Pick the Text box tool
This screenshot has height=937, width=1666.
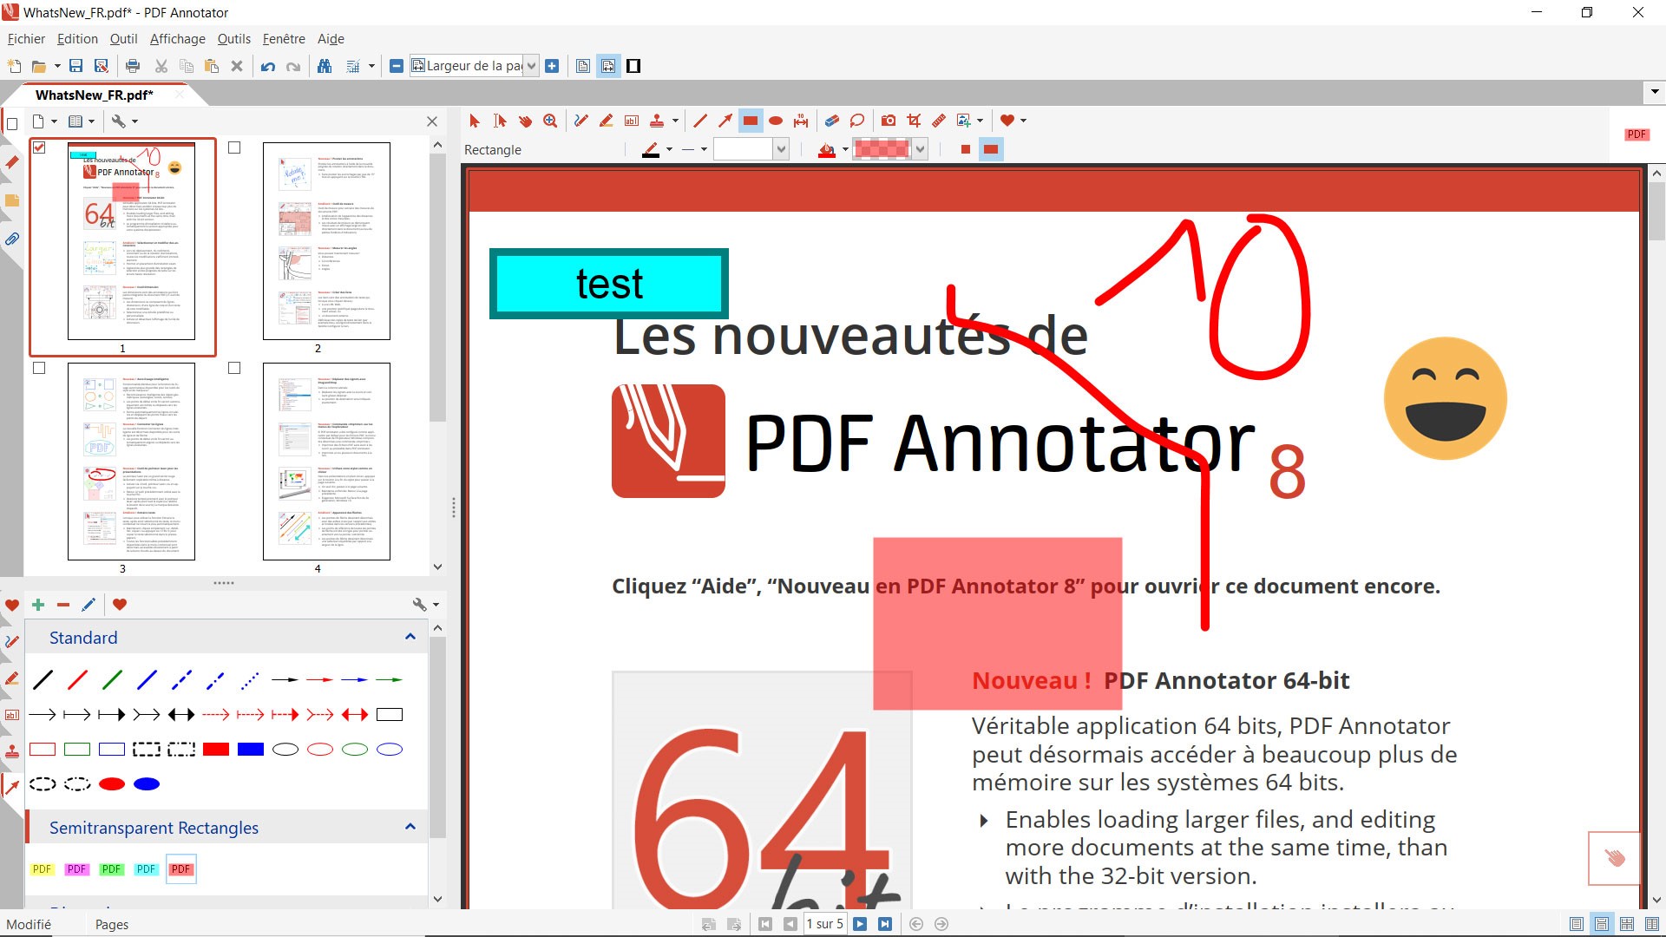click(x=632, y=121)
